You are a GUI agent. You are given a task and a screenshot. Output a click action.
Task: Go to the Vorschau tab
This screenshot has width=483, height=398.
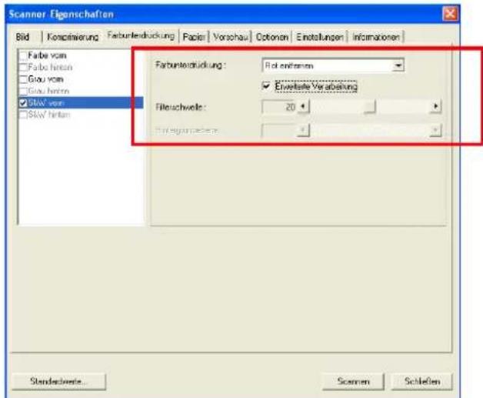coord(231,37)
